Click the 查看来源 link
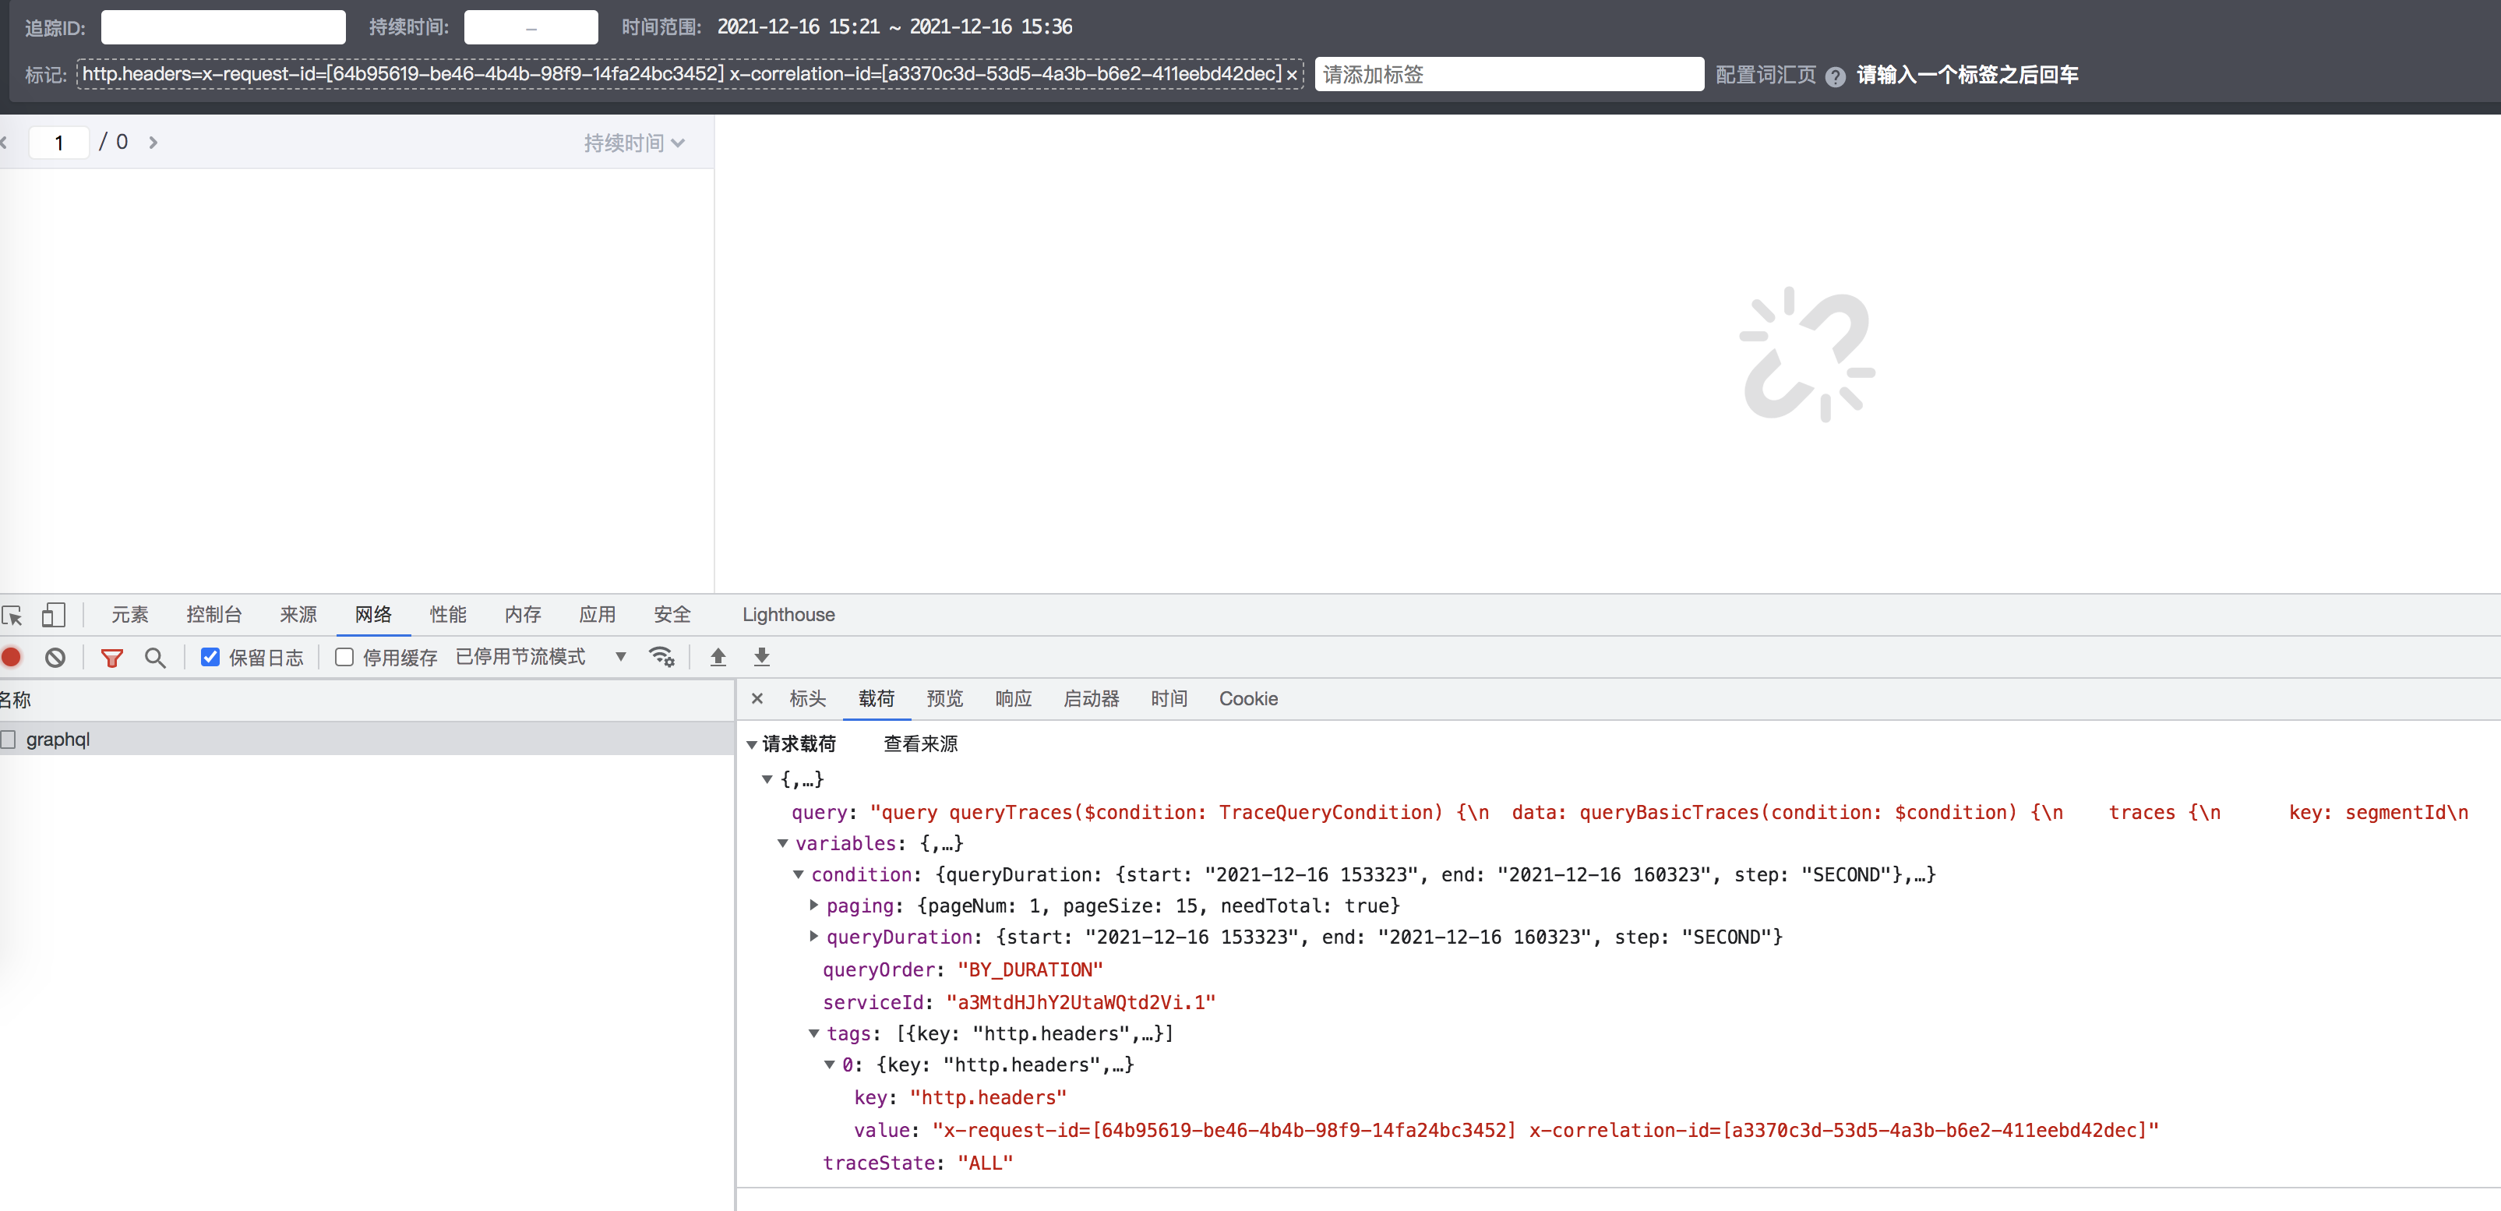 (x=919, y=743)
